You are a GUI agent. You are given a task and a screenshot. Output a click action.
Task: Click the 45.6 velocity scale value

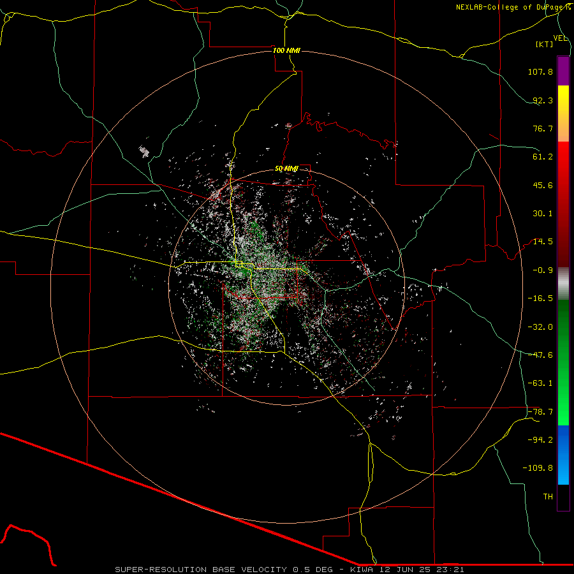point(543,185)
